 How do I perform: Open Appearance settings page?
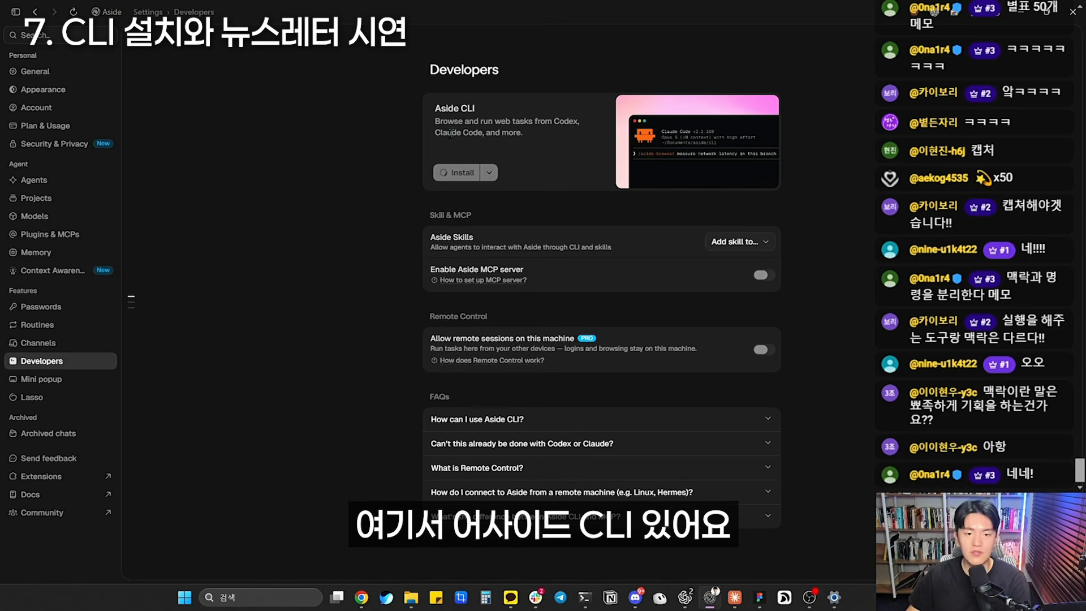42,89
